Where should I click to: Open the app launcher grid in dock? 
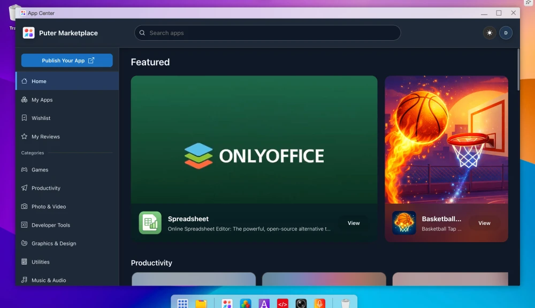click(x=182, y=303)
